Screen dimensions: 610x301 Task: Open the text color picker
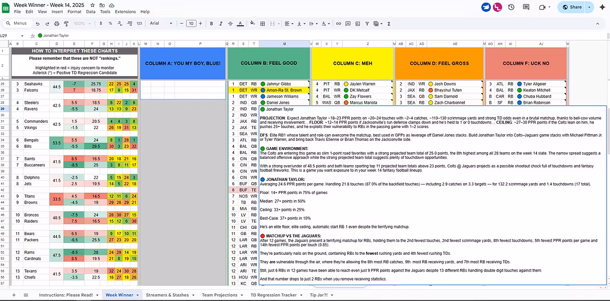(x=239, y=24)
